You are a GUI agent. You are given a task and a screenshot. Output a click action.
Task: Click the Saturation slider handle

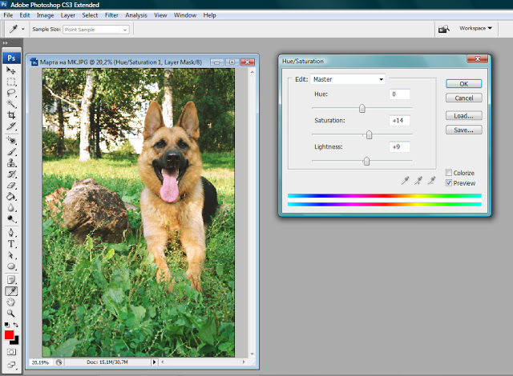point(369,135)
